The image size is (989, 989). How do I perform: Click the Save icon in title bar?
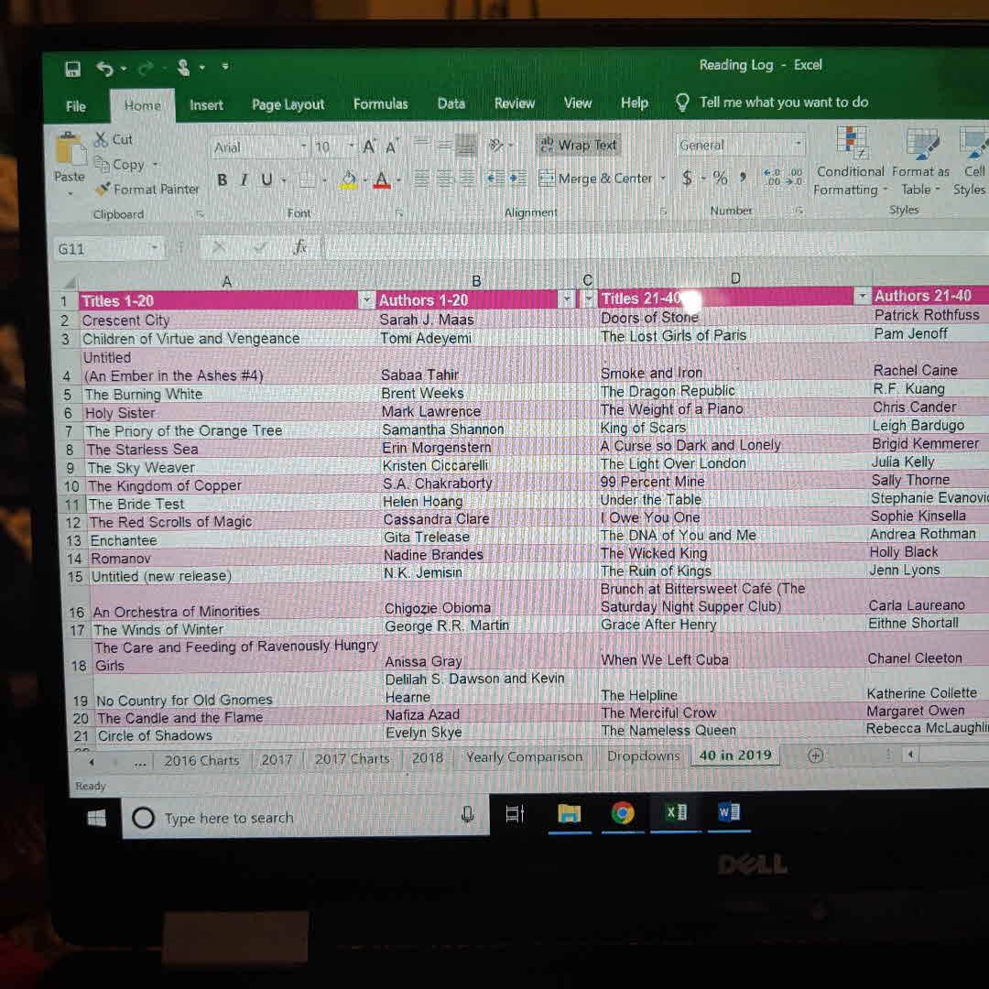point(72,69)
